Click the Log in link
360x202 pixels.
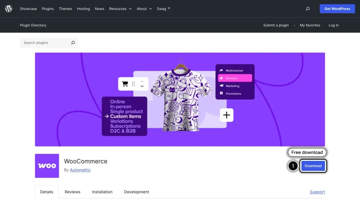334,25
